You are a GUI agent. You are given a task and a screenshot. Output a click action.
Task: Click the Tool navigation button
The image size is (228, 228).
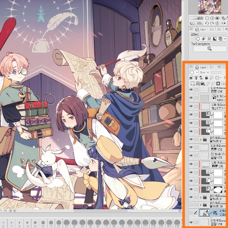(210, 49)
